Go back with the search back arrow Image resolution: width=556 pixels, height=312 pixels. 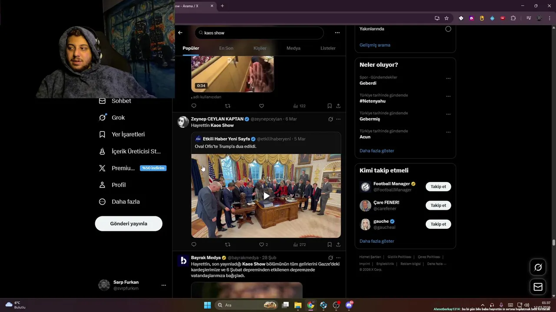click(x=180, y=32)
